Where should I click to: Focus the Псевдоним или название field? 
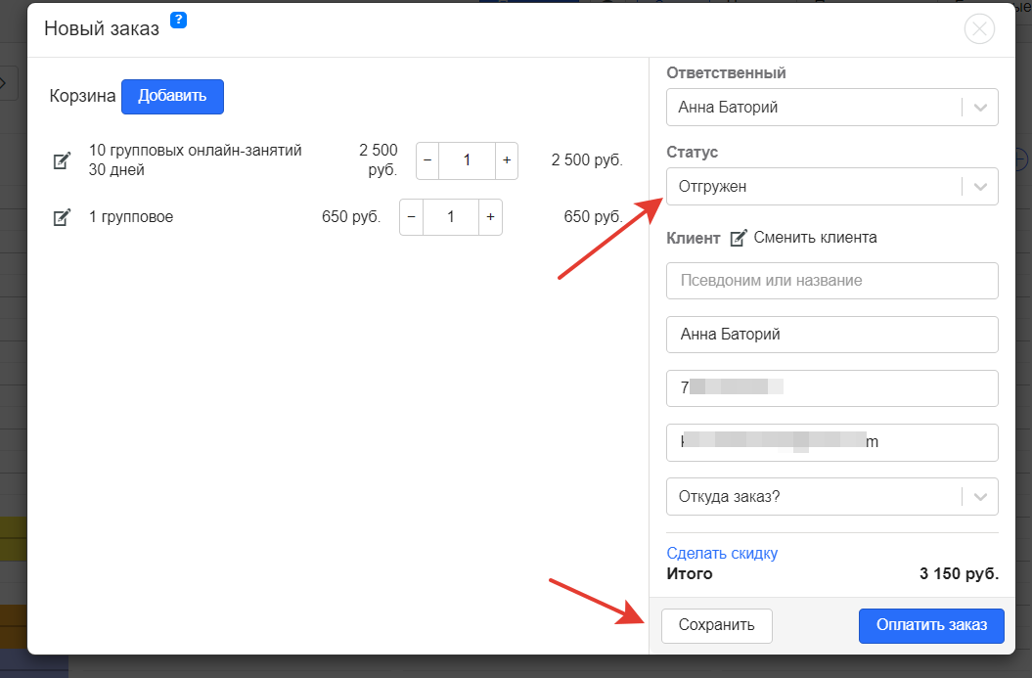coord(831,280)
